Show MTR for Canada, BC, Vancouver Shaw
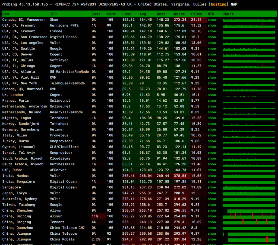Image resolution: width=278 pixels, height=245 pixels. coord(212,20)
